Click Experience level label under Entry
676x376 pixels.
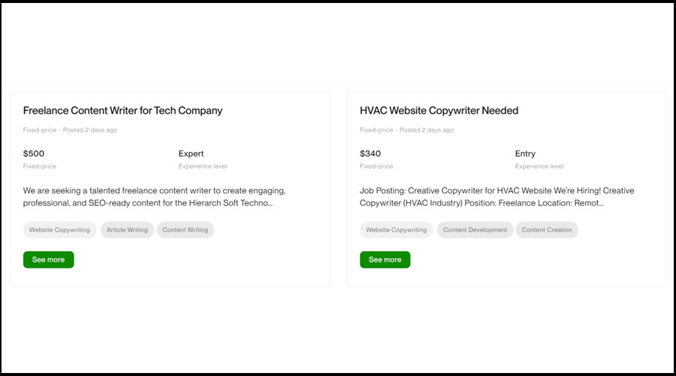click(x=539, y=166)
